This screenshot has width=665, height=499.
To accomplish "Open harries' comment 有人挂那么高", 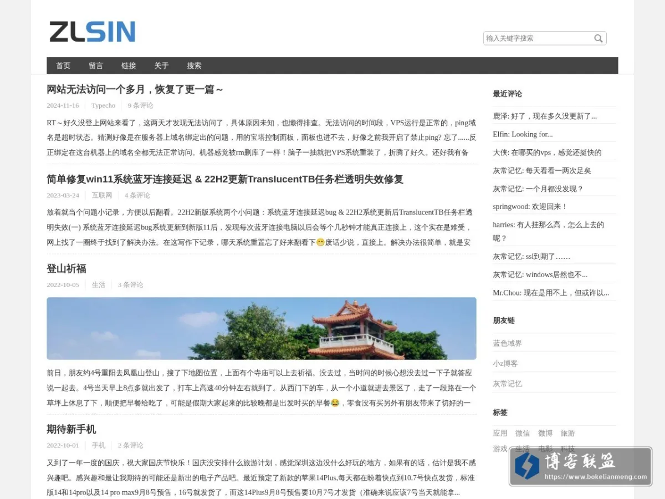I will (x=548, y=231).
